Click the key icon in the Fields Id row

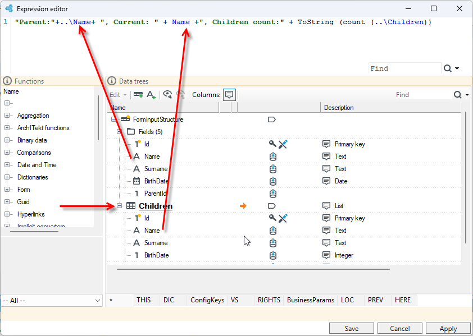pyautogui.click(x=272, y=144)
